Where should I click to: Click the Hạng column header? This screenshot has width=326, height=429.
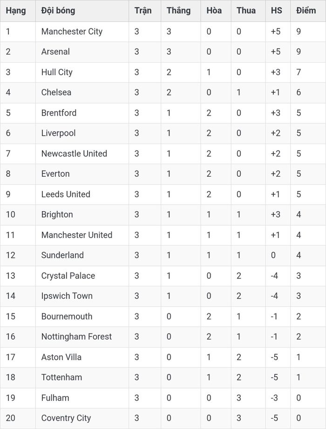[16, 11]
